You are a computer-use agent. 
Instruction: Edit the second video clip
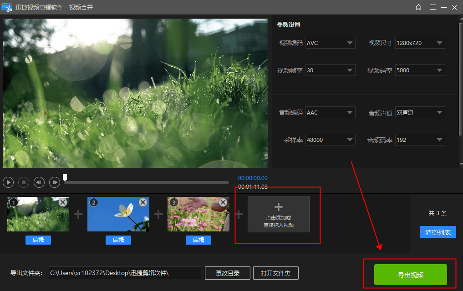click(118, 240)
